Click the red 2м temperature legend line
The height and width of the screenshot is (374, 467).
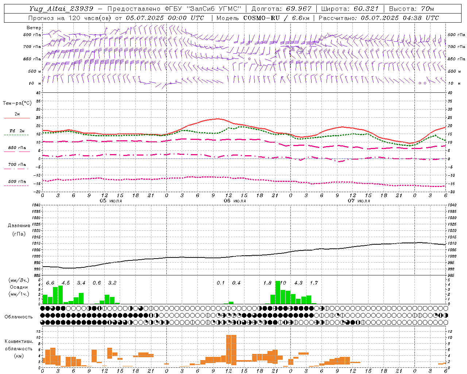[17, 118]
